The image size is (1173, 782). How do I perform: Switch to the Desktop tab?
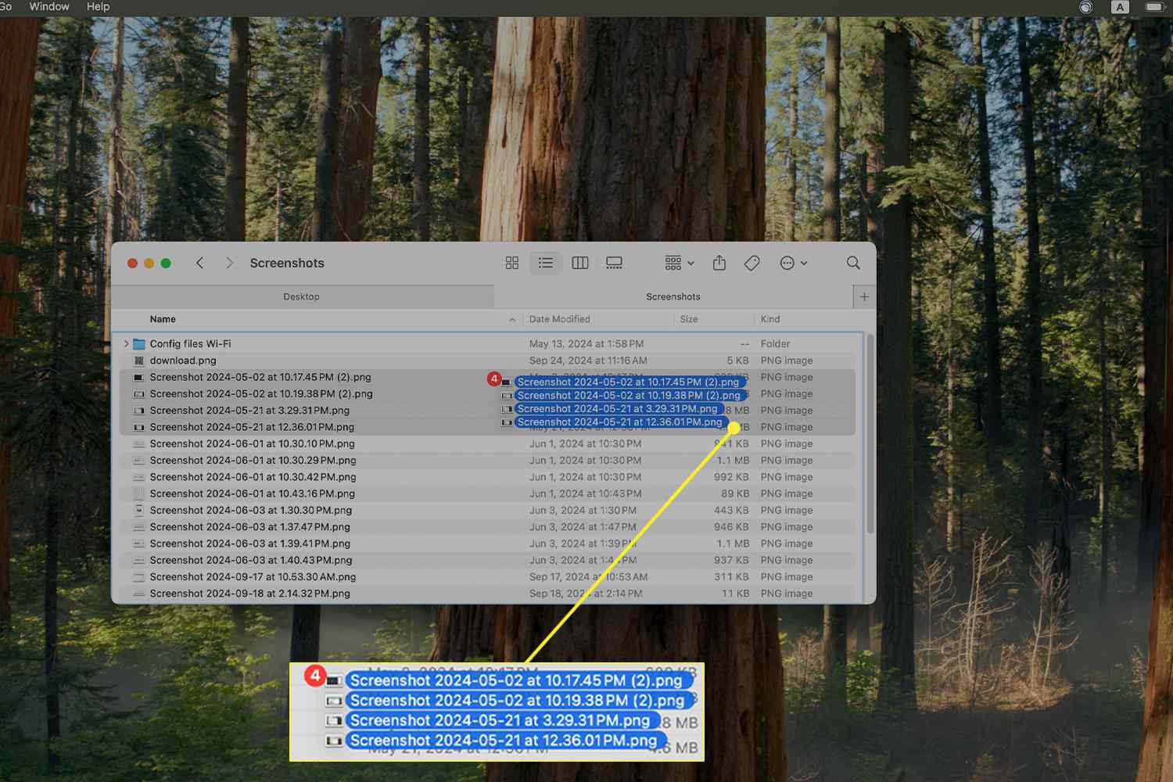tap(302, 297)
